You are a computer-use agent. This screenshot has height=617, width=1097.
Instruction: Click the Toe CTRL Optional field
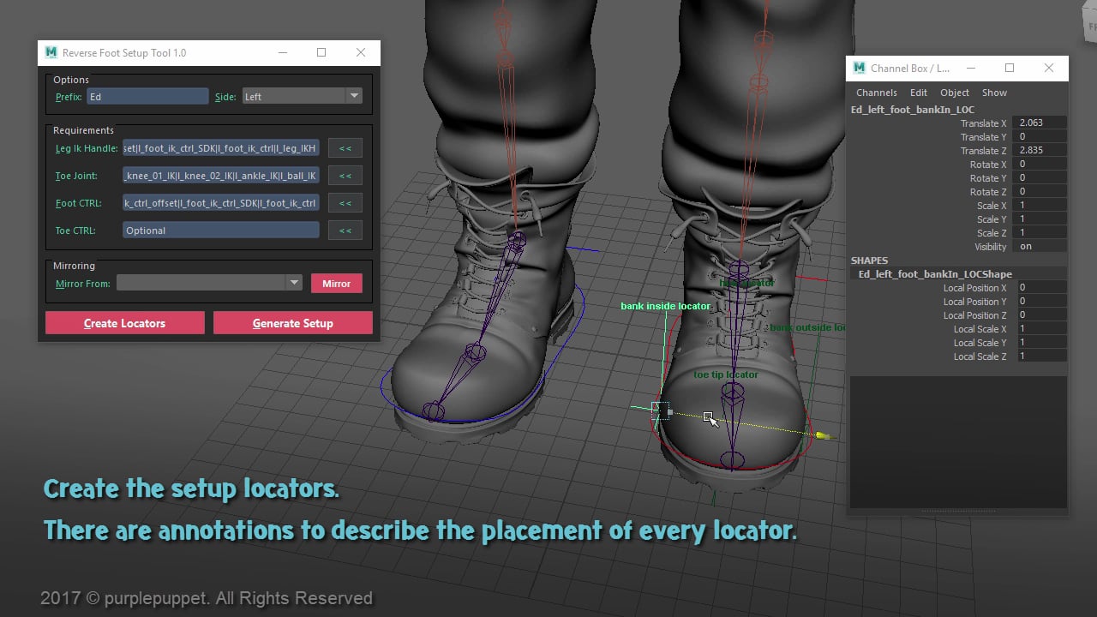[220, 231]
